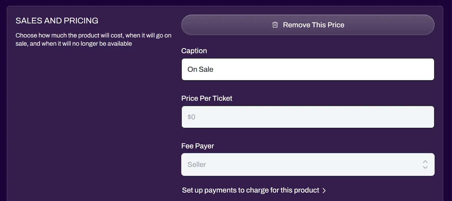Click the up chevron in Fee Payer selector
The height and width of the screenshot is (201, 452).
click(x=425, y=161)
